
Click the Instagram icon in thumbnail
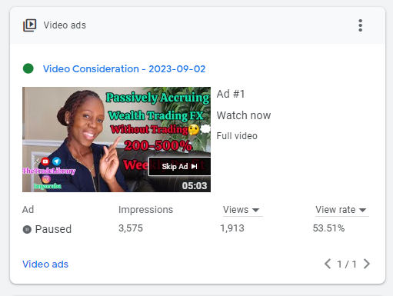click(x=46, y=178)
